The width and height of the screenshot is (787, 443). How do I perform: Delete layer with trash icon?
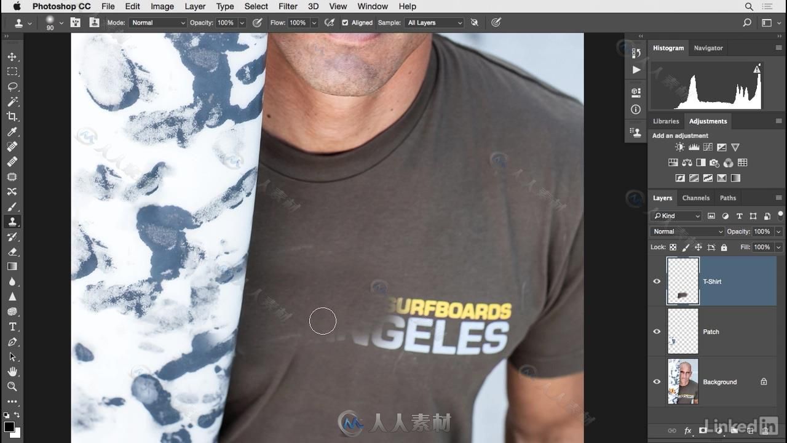point(765,431)
